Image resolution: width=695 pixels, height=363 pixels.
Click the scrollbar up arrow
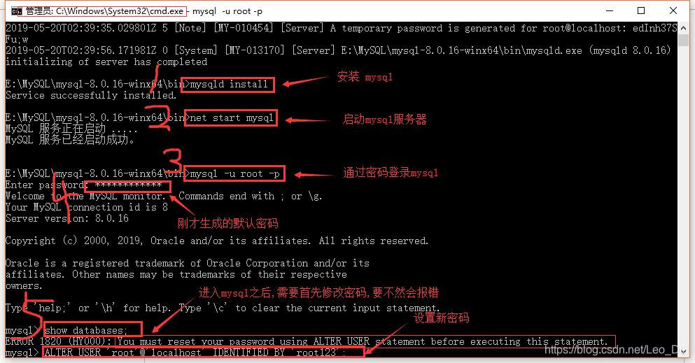[683, 27]
